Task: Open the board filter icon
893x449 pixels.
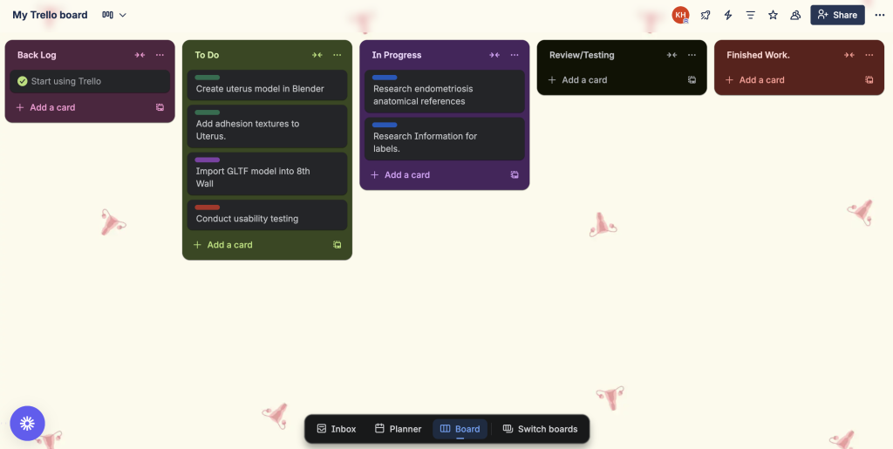Action: 750,15
